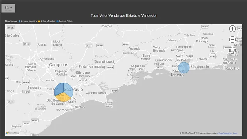Click the yellow Artur Moreira pie slice

tap(63, 97)
